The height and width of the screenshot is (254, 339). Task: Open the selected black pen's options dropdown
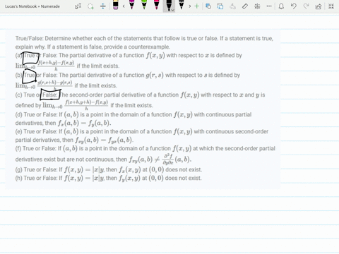coord(173,10)
